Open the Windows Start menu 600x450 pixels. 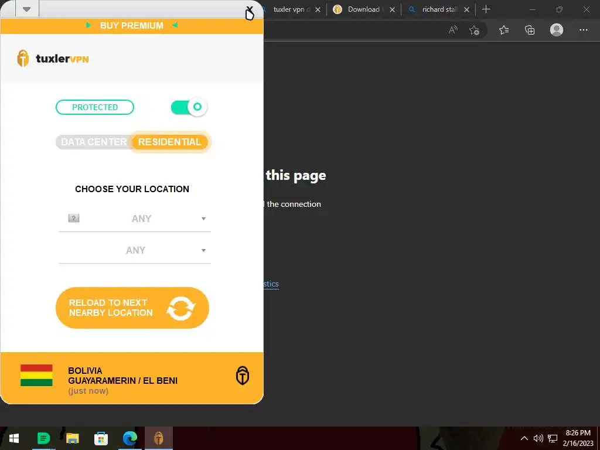(14, 438)
